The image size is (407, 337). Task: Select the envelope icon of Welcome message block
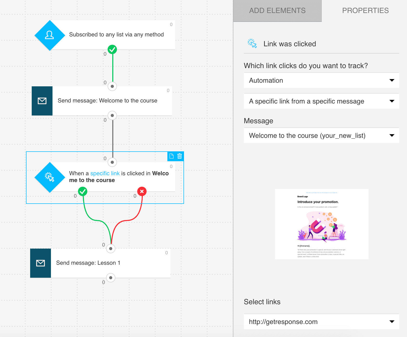[42, 101]
